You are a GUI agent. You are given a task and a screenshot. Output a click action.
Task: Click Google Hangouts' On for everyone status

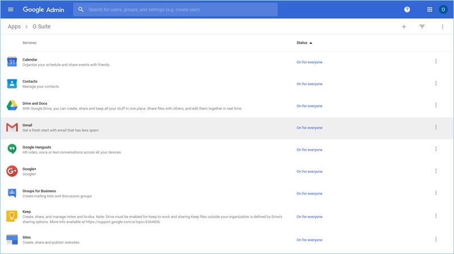tap(309, 150)
